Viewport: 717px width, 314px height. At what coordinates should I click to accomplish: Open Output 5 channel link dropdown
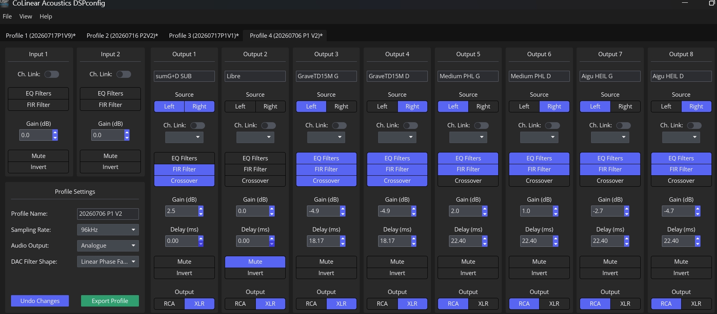468,137
